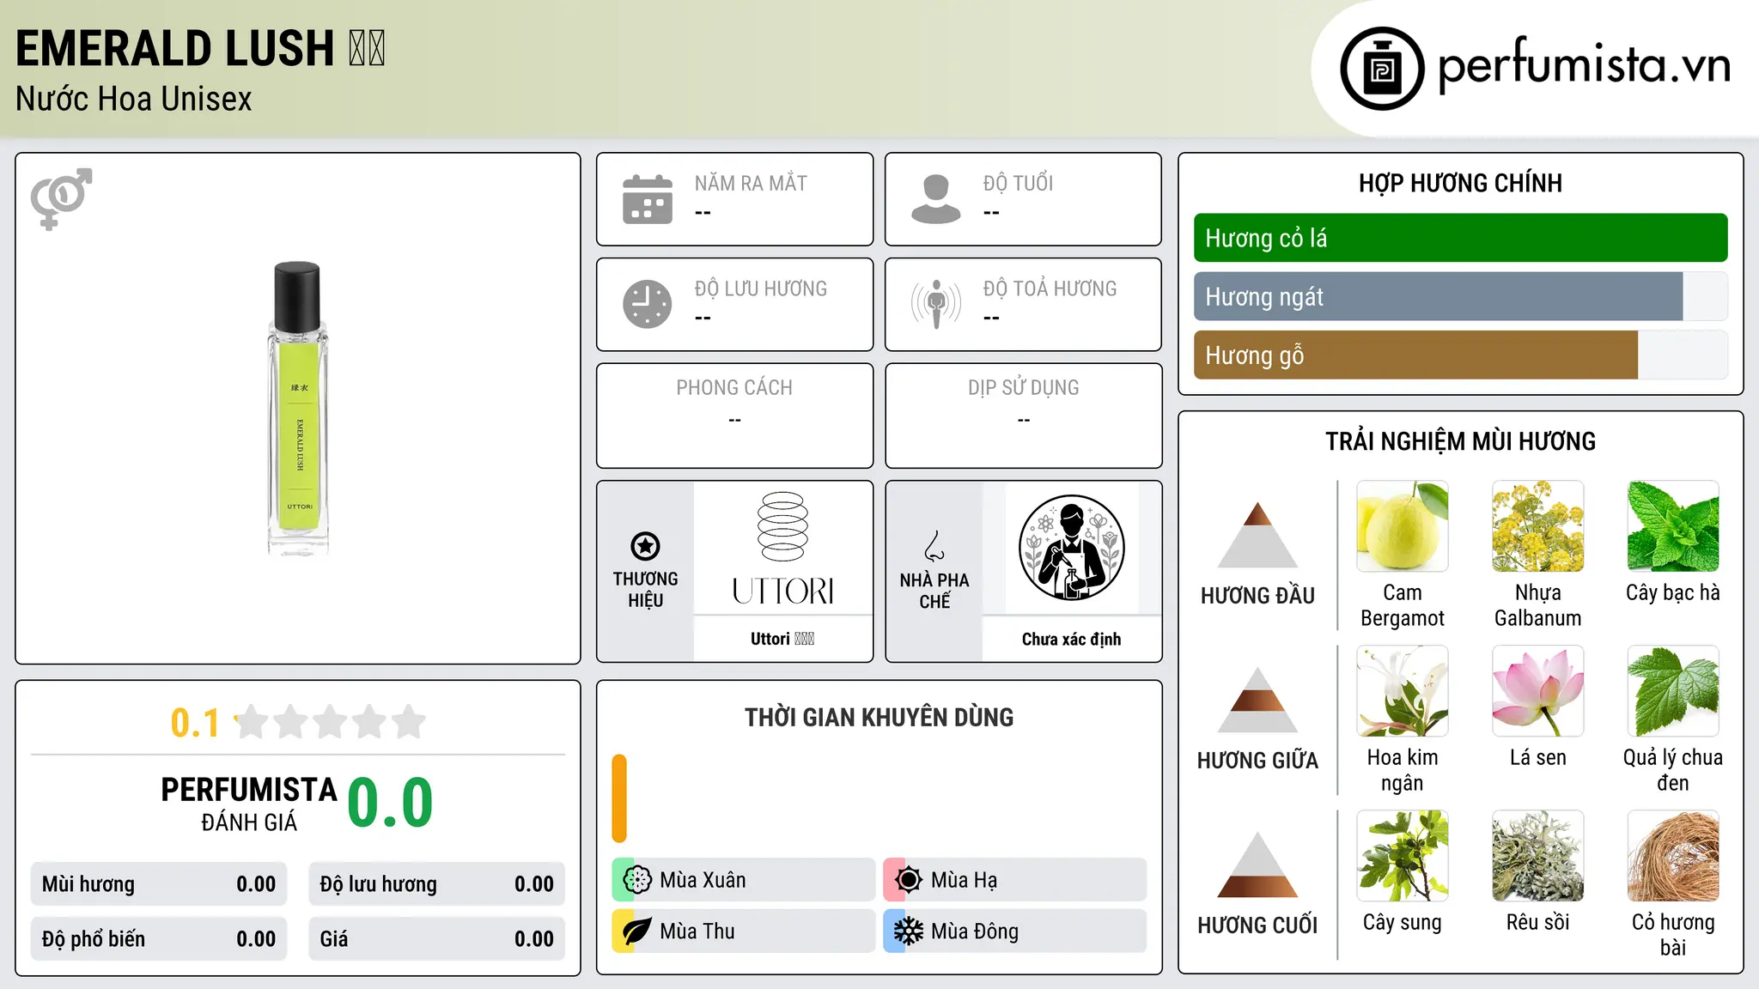1759x989 pixels.
Task: Click the leaf icon for Mùa Thu
Action: click(637, 931)
